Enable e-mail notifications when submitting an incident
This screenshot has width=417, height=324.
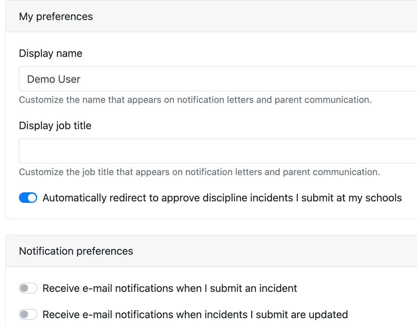(28, 288)
